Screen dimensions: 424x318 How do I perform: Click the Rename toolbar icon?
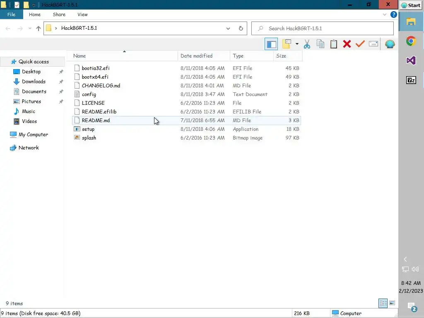click(373, 44)
